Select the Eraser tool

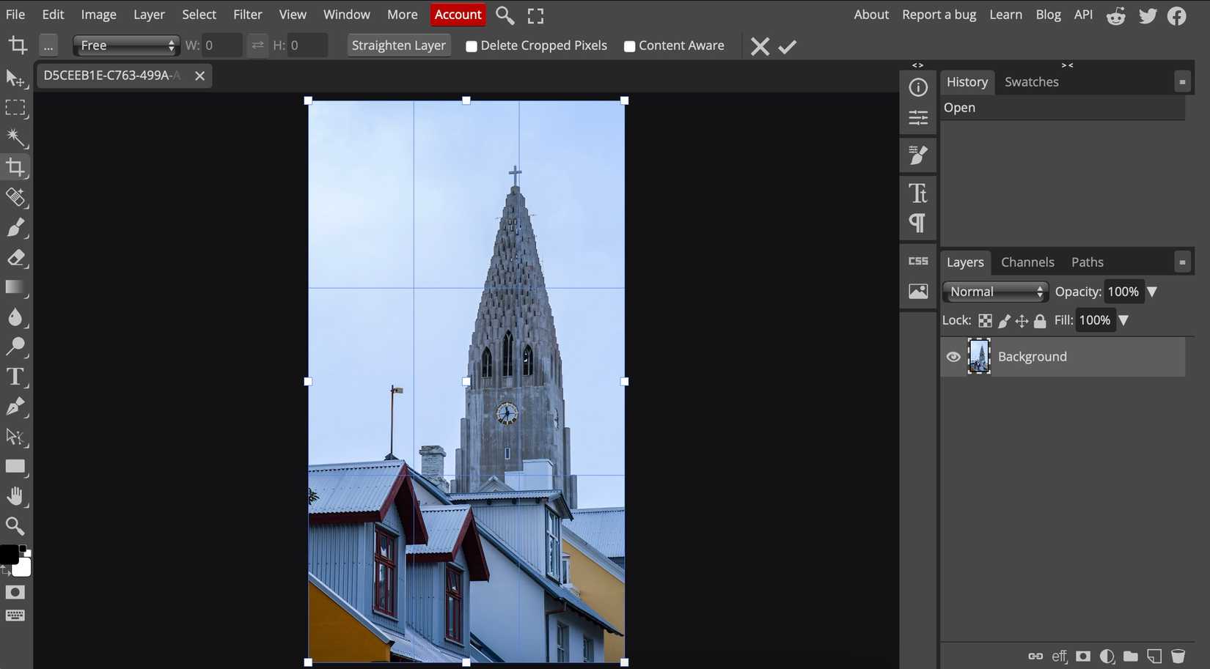(15, 258)
